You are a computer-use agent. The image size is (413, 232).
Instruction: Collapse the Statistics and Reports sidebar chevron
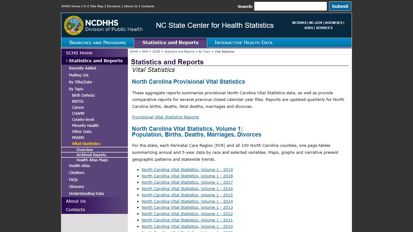67,61
